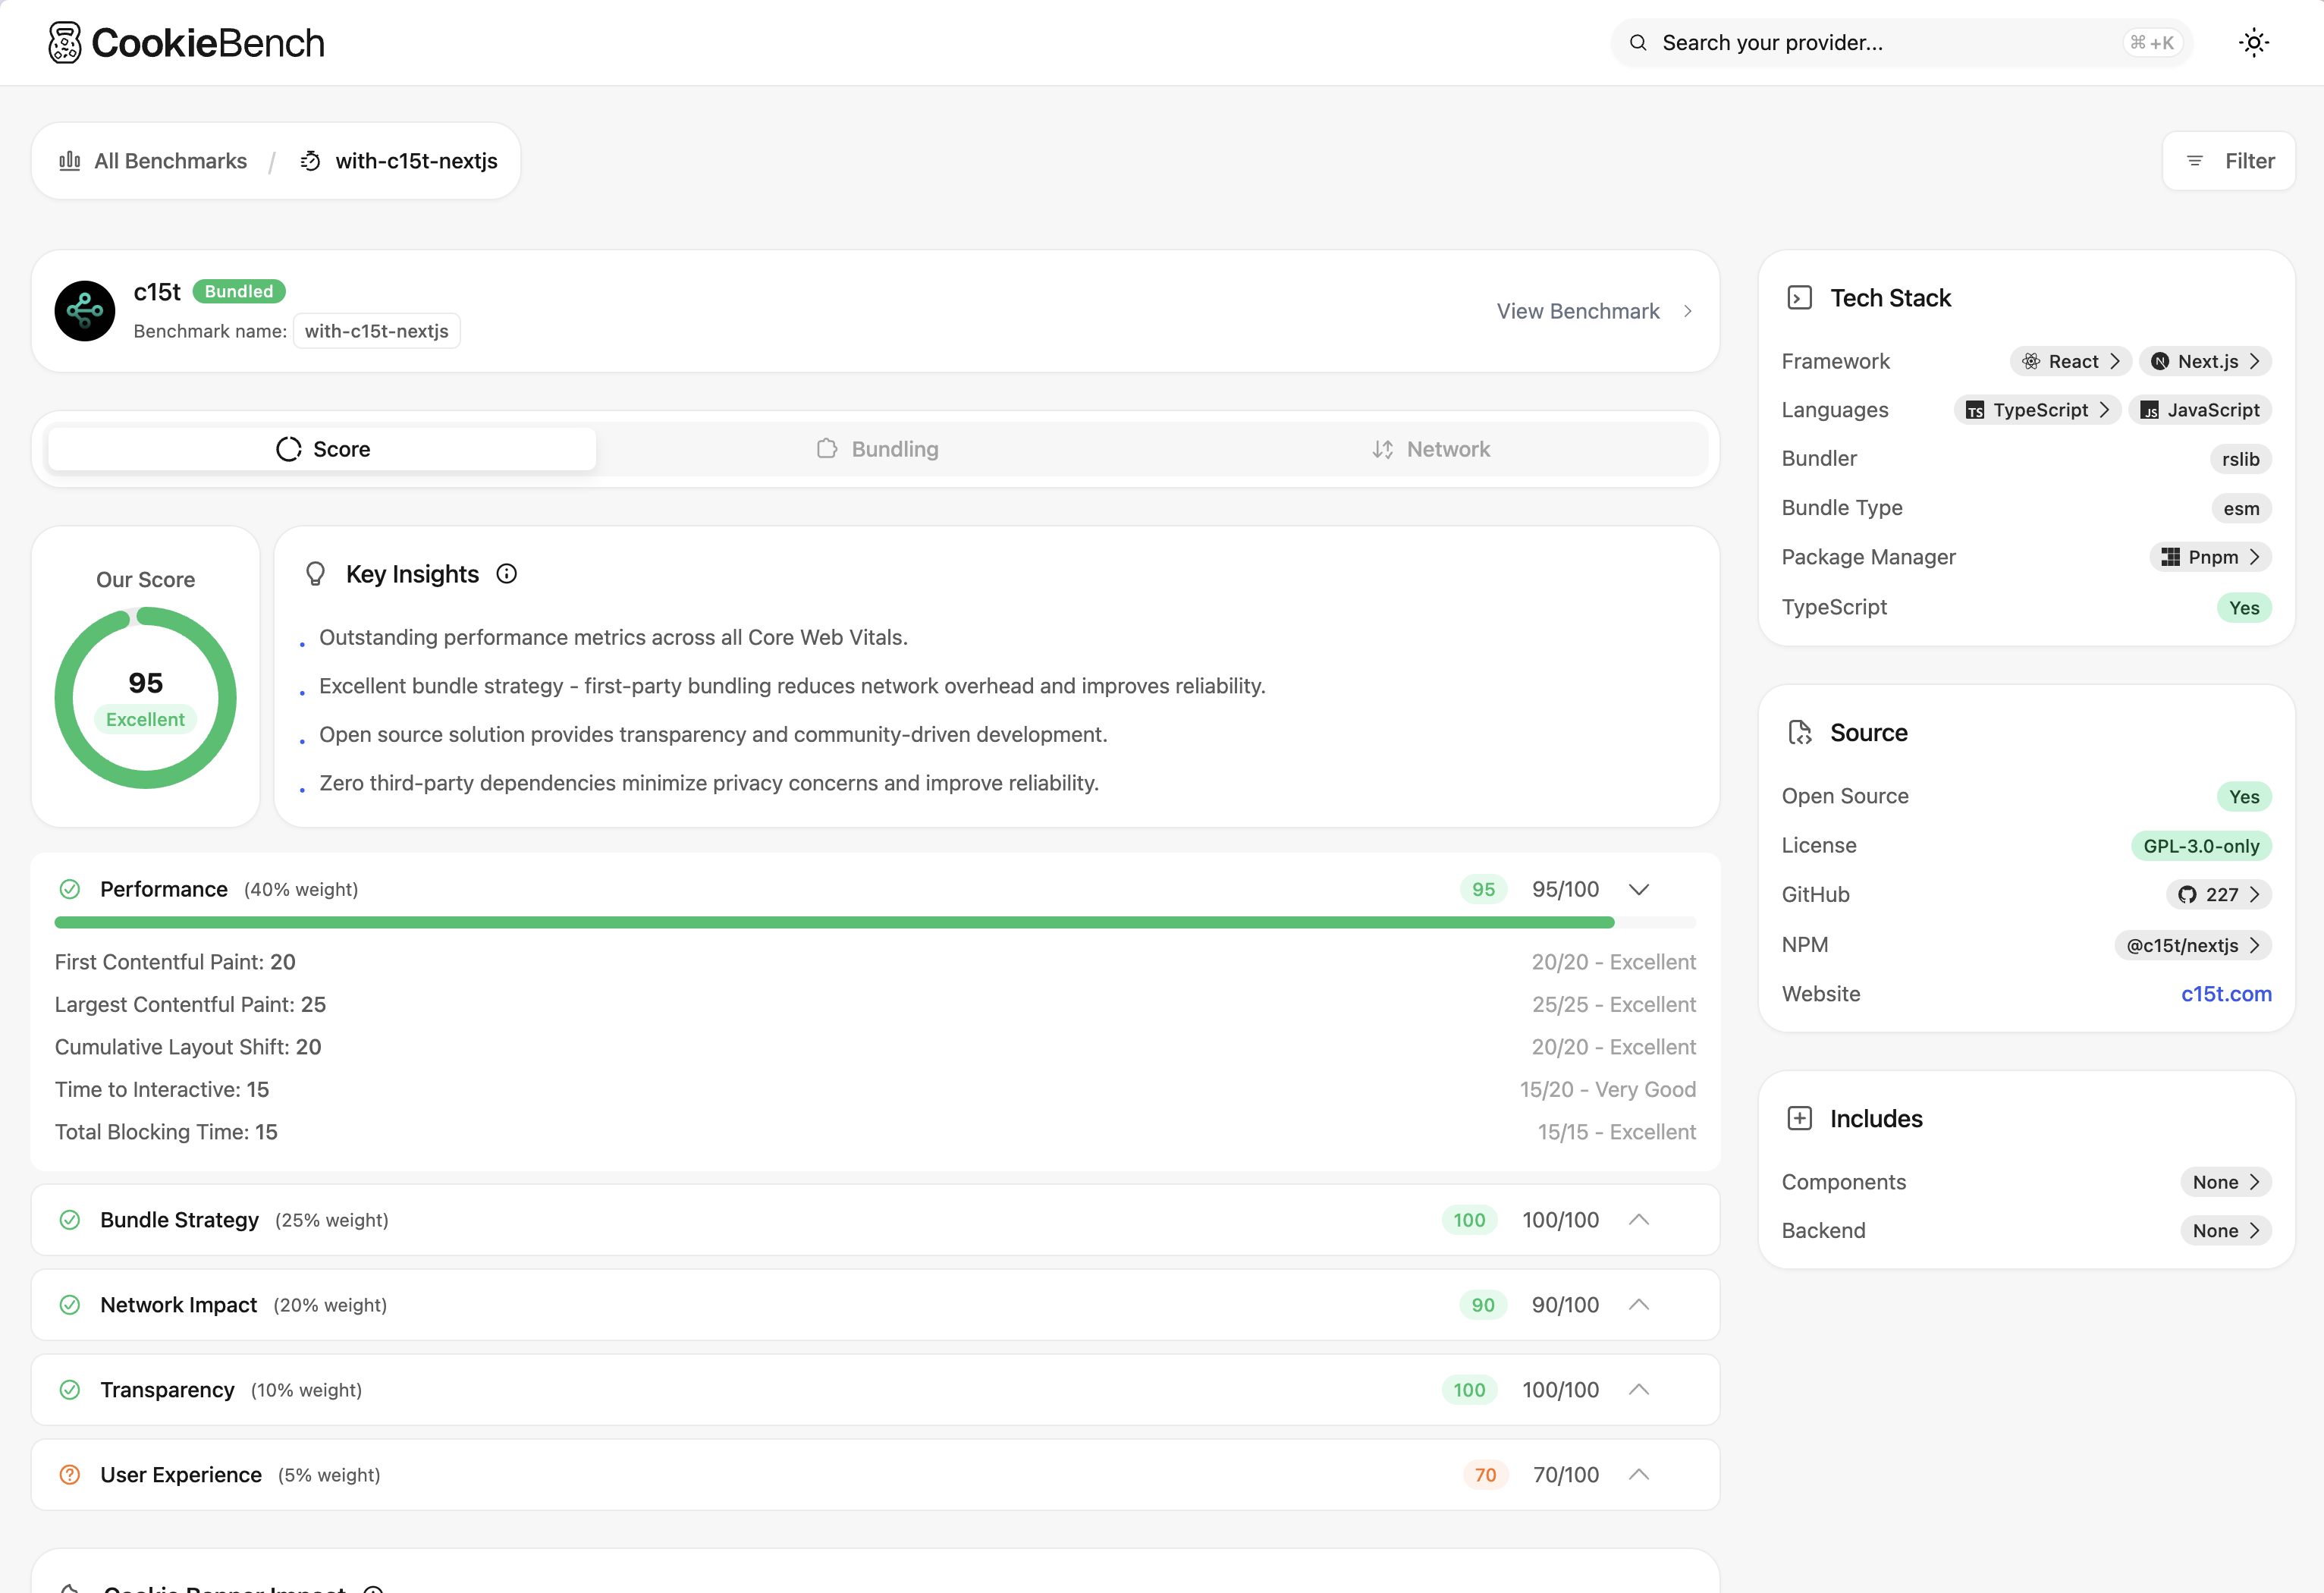The width and height of the screenshot is (2324, 1593).
Task: Click the score ring showing 95
Action: [146, 698]
